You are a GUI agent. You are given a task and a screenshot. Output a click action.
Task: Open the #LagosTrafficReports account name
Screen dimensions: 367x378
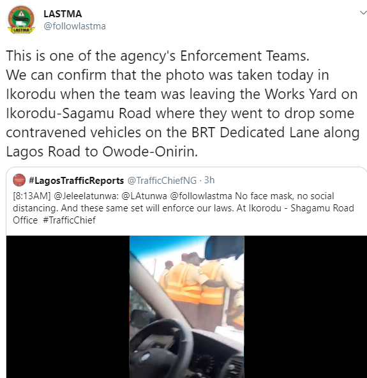coord(76,180)
